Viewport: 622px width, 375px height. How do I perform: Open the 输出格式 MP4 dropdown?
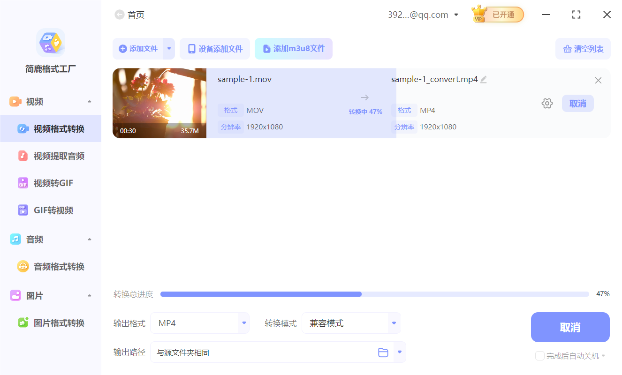(200, 323)
